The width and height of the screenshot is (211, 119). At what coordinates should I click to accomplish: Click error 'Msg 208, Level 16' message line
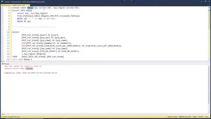23,66
